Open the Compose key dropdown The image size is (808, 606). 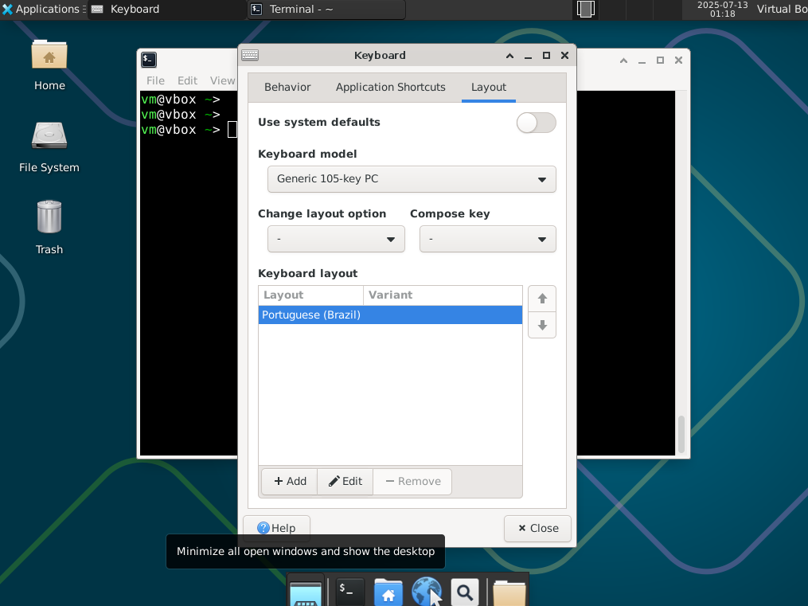[x=487, y=239]
